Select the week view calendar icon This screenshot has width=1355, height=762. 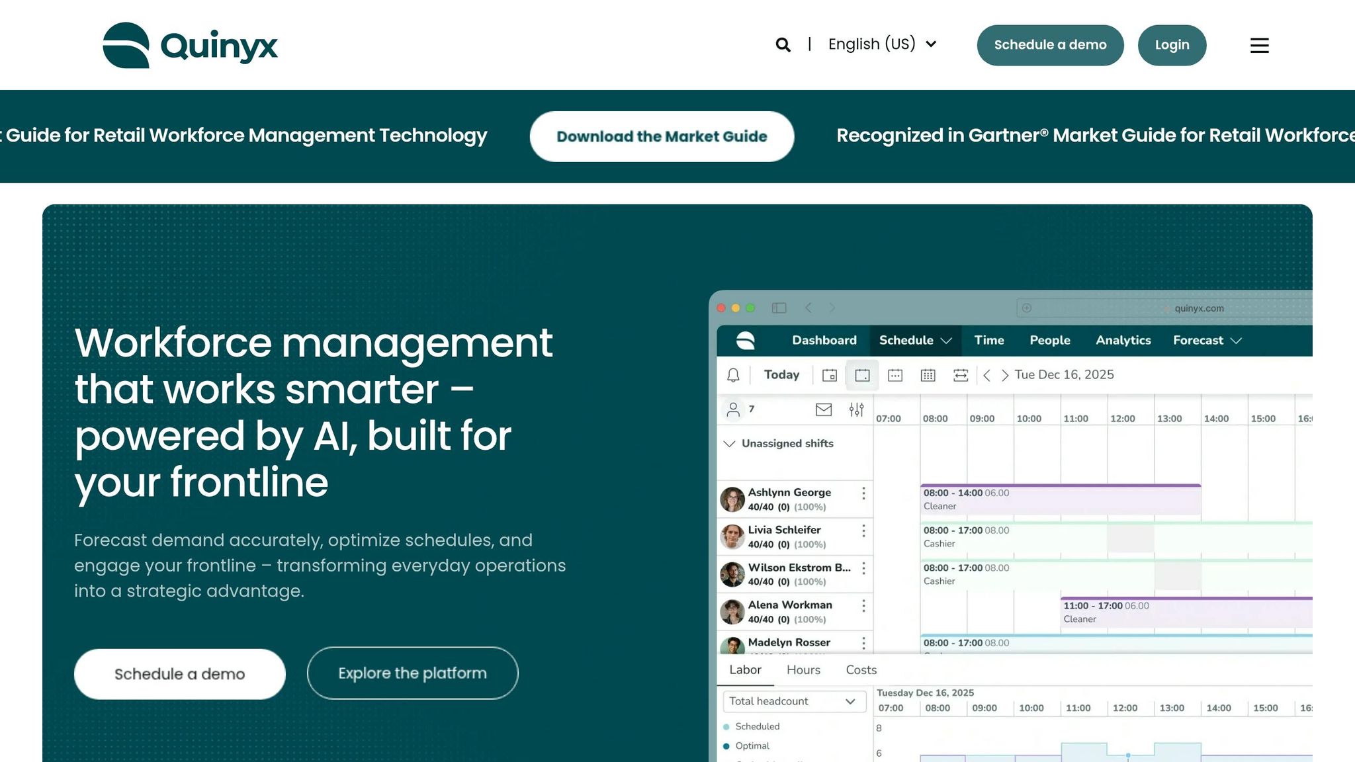point(895,375)
